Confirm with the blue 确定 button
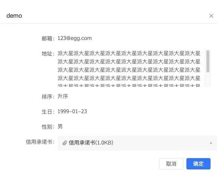The width and height of the screenshot is (217, 180). (198, 164)
